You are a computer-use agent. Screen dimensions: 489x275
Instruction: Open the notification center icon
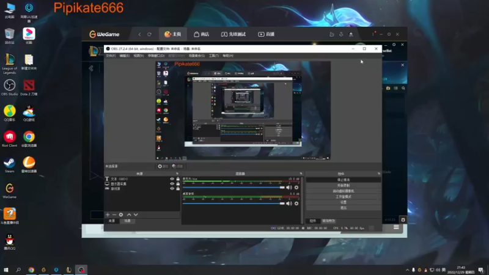tap(480, 270)
